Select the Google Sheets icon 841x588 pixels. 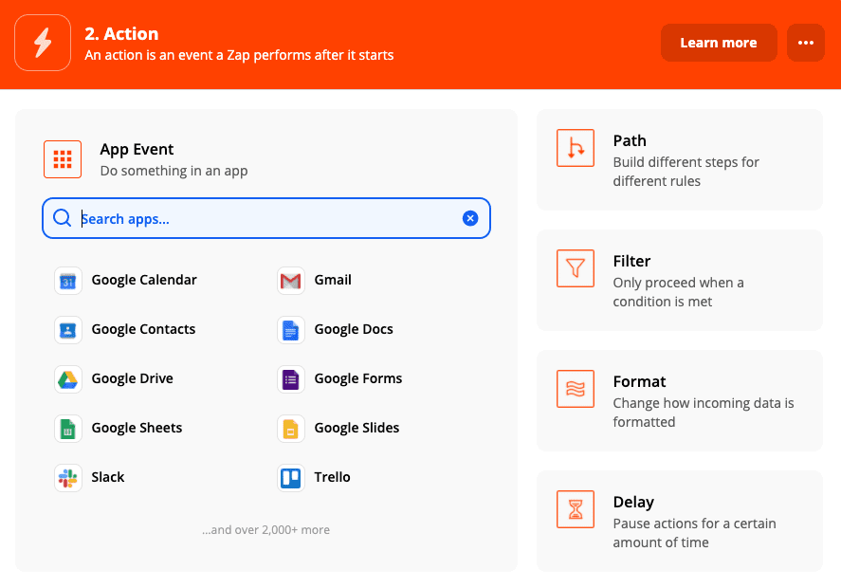[68, 429]
